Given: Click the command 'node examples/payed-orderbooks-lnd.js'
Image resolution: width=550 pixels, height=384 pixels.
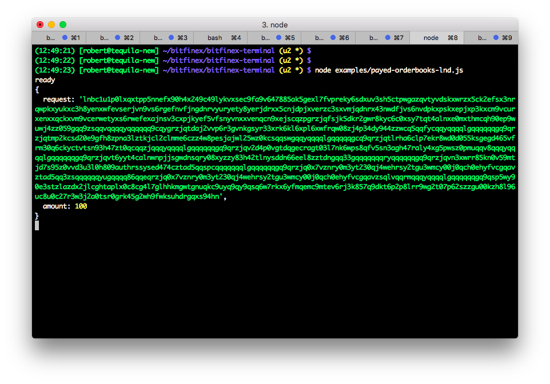Looking at the screenshot, I should point(389,70).
